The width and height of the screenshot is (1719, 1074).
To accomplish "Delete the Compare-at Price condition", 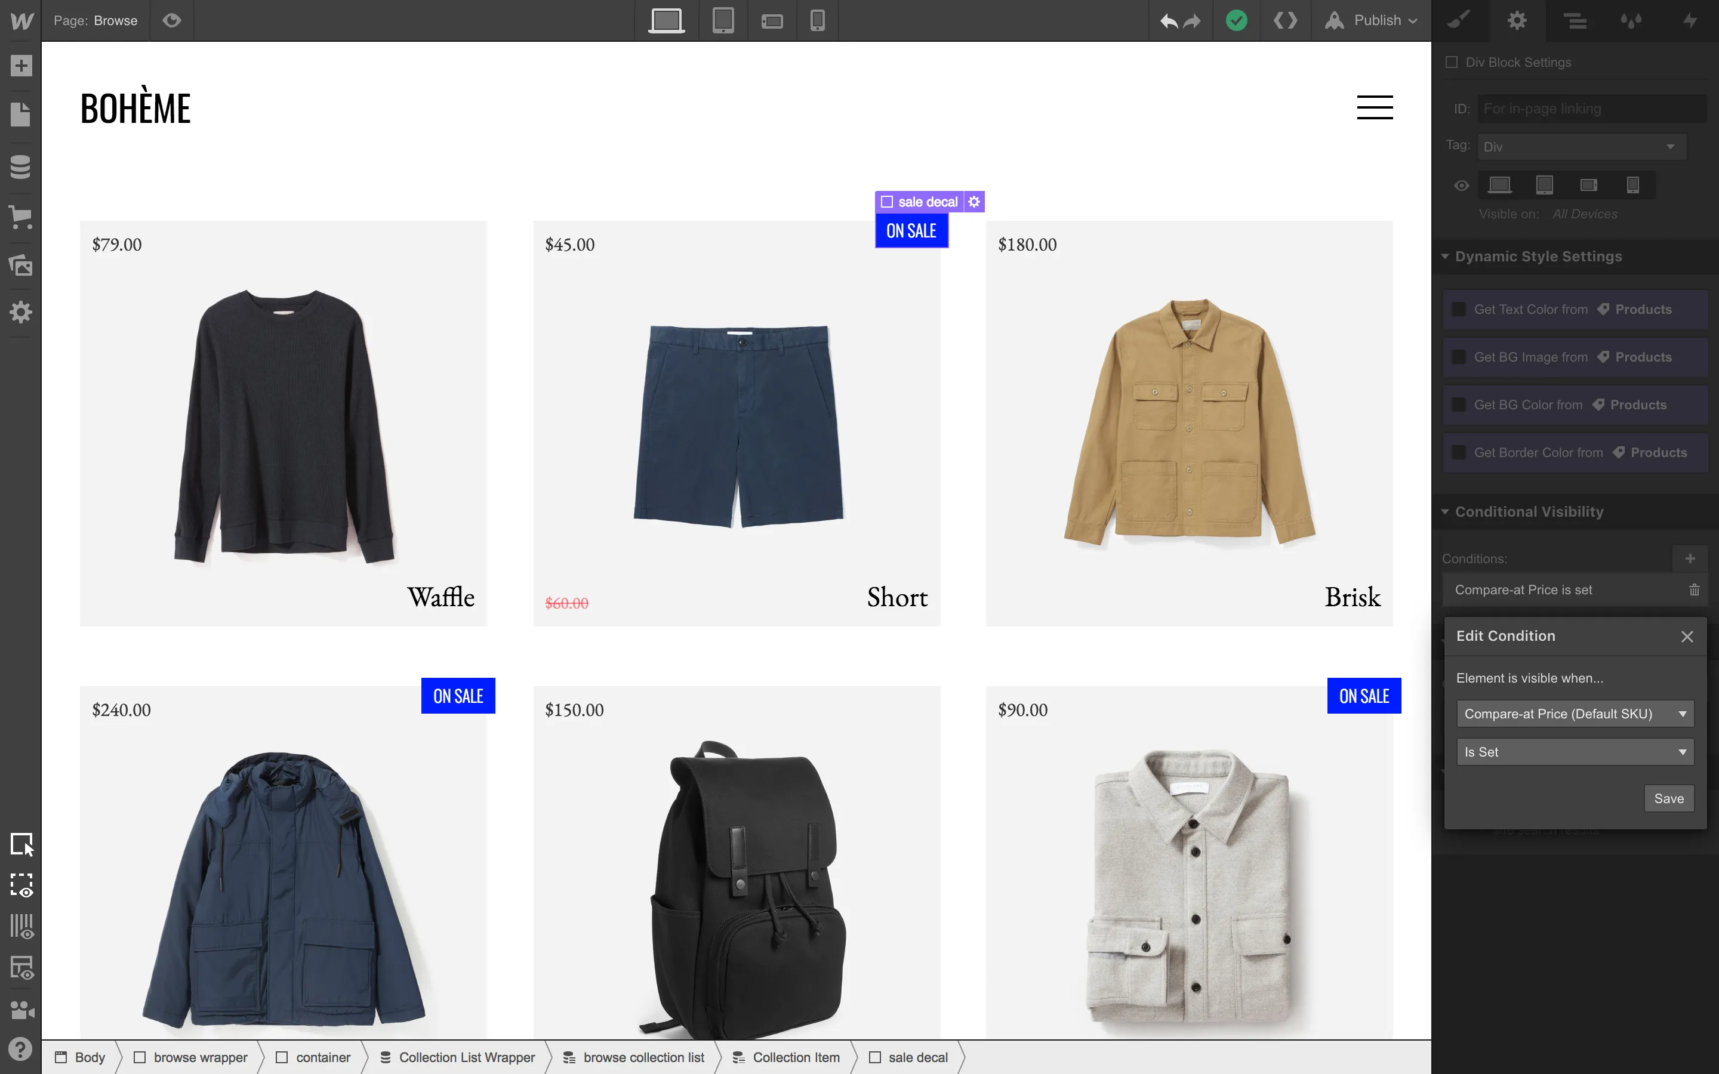I will (x=1694, y=590).
